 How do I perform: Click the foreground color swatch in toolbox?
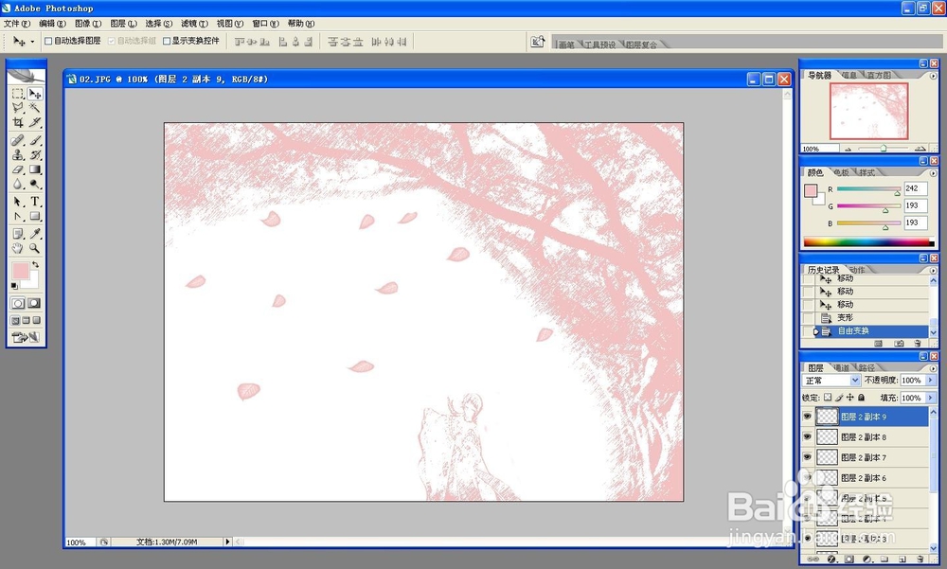20,271
